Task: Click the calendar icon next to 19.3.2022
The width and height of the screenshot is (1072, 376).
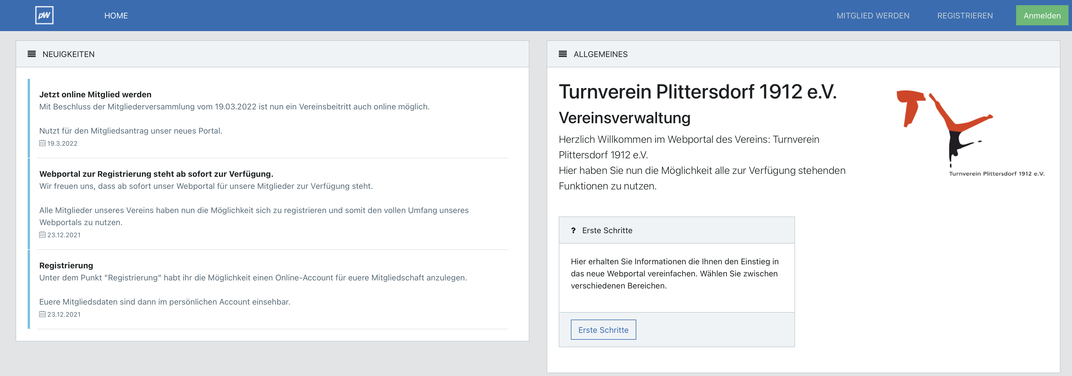Action: (x=42, y=143)
